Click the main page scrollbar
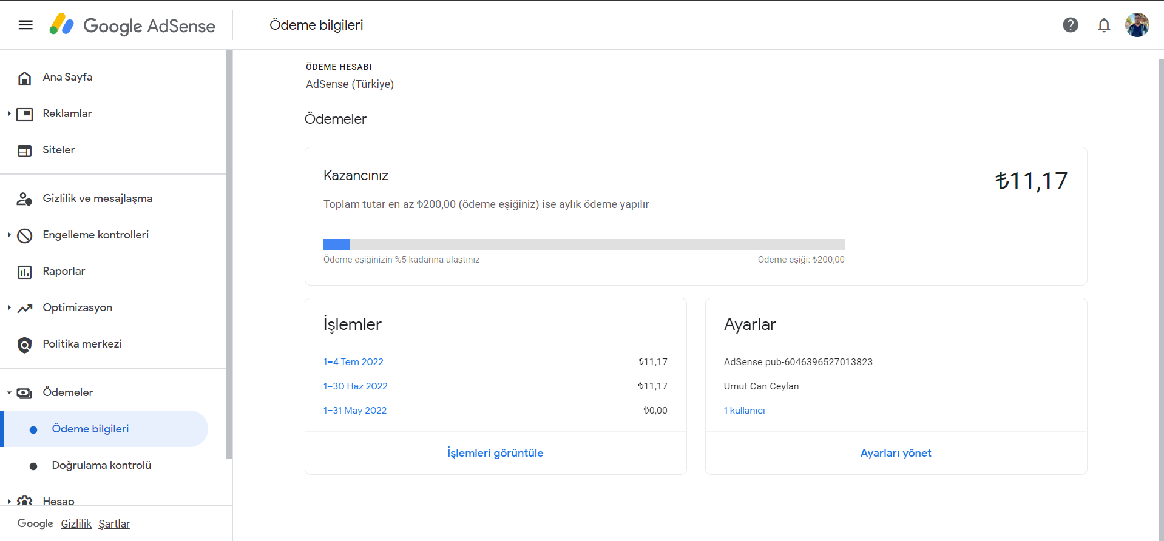The height and width of the screenshot is (541, 1164). pyautogui.click(x=1161, y=300)
